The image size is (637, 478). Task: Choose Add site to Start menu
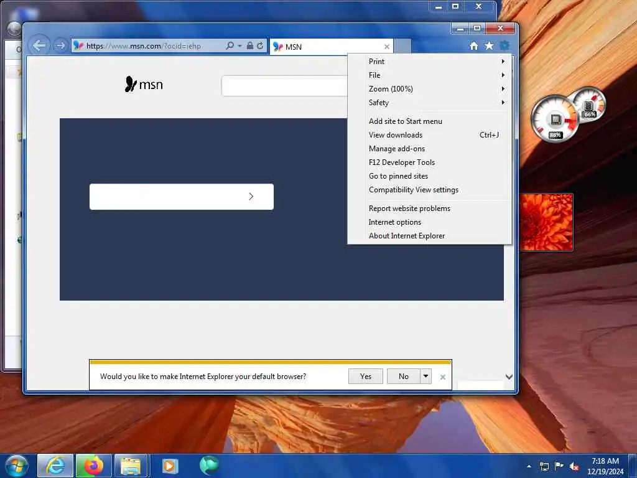[x=430, y=121]
